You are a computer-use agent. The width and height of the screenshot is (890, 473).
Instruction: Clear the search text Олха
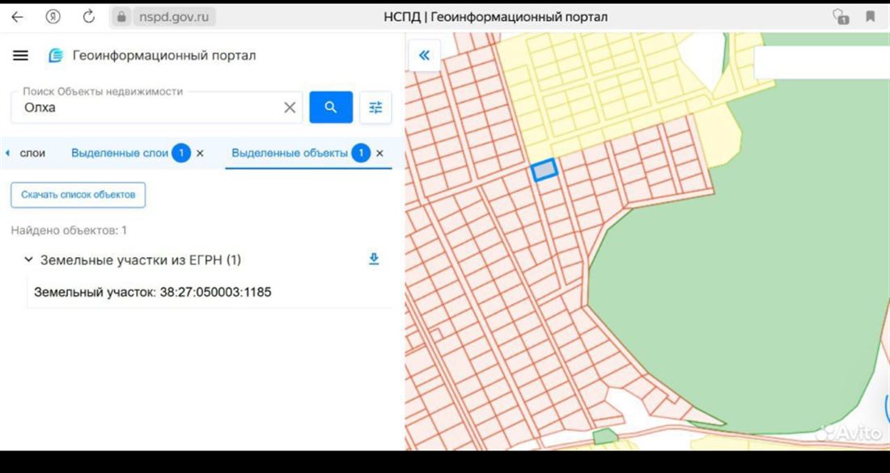click(290, 108)
